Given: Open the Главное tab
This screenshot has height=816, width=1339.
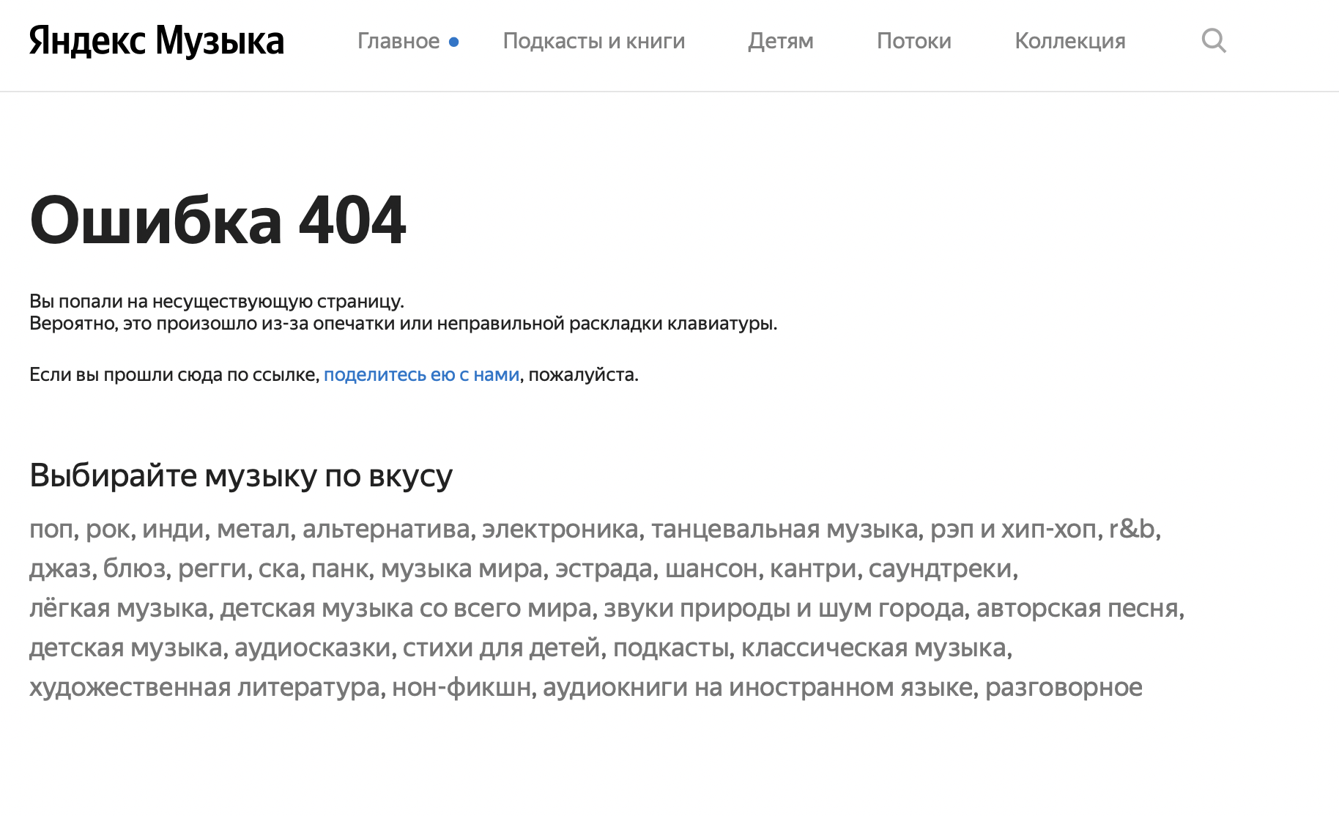Looking at the screenshot, I should [x=398, y=41].
